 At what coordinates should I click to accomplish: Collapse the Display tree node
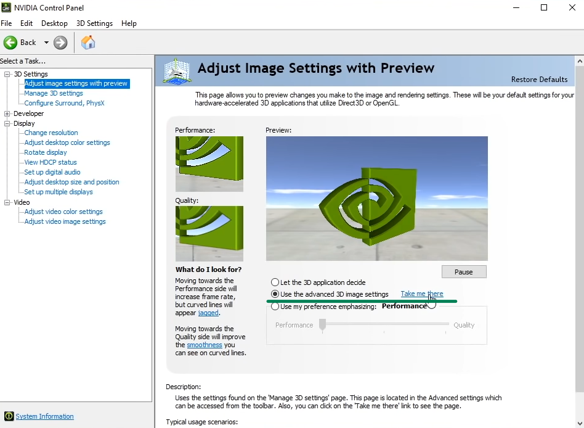[x=7, y=123]
